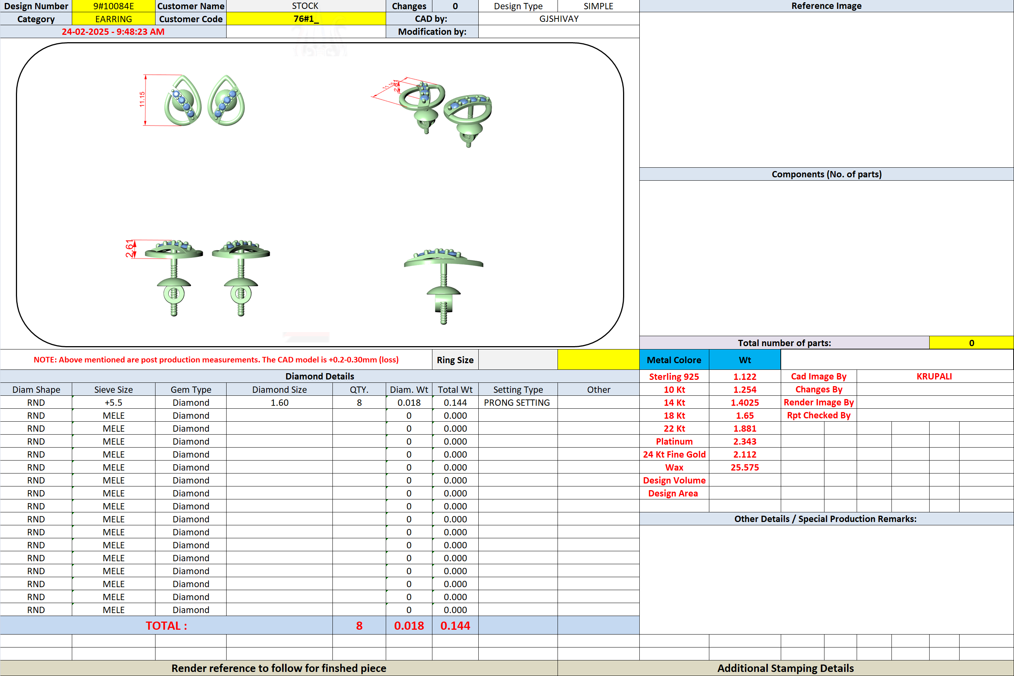Viewport: 1014px width, 676px height.
Task: Click the 10 Kt weight value 1.254
Action: 744,389
